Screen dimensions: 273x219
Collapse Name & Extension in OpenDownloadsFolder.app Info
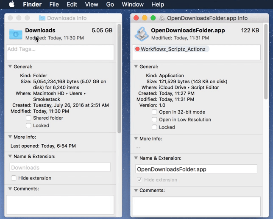point(136,158)
